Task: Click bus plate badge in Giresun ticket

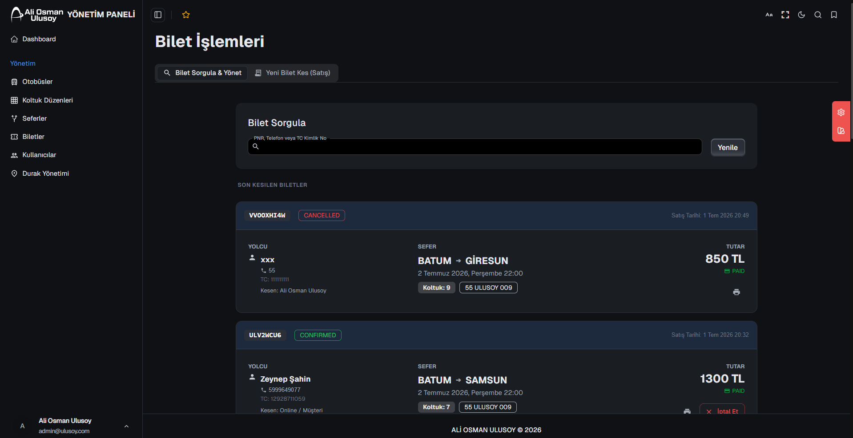Action: pyautogui.click(x=488, y=288)
